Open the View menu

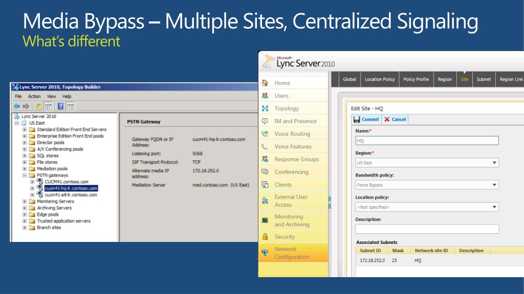[52, 96]
